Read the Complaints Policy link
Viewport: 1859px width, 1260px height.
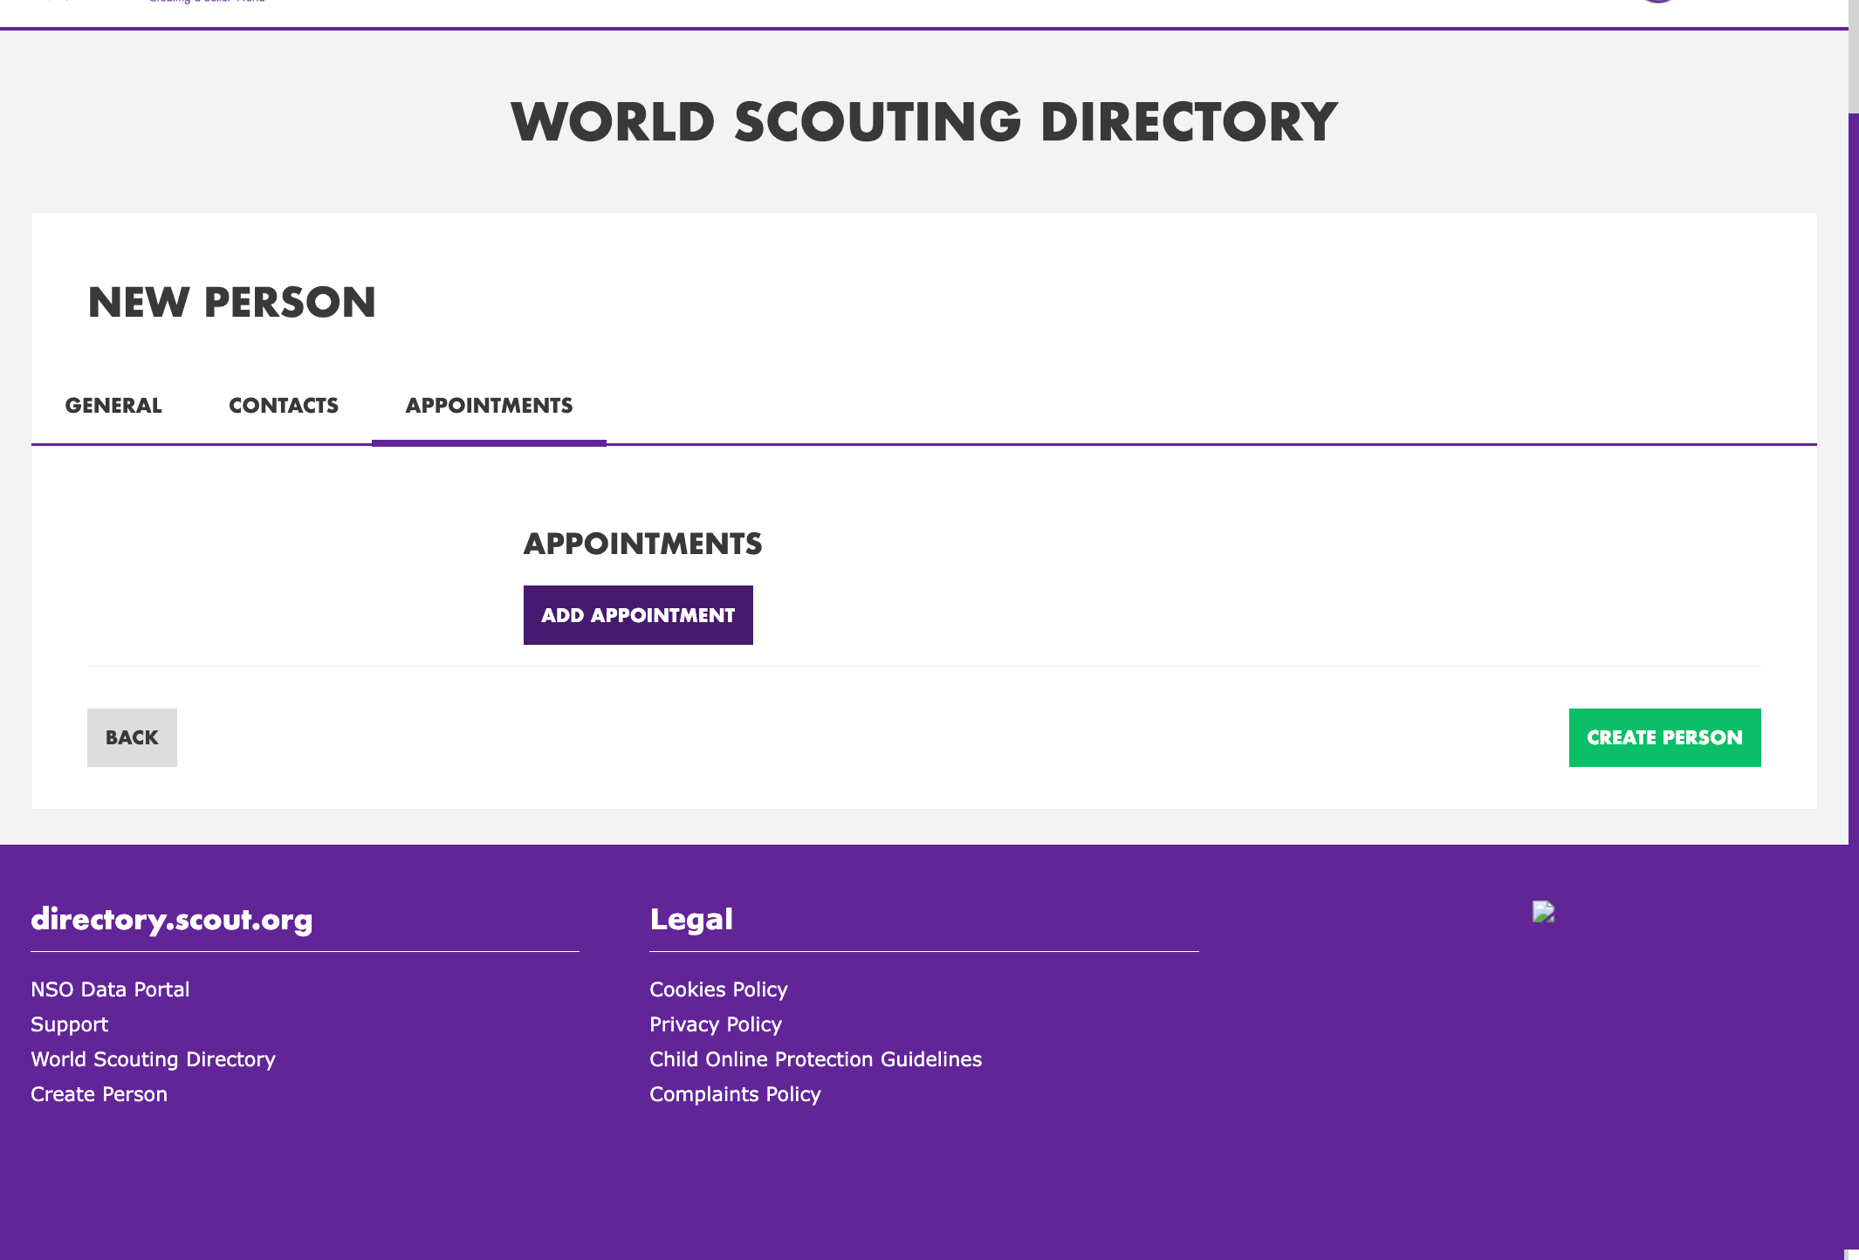(x=735, y=1094)
